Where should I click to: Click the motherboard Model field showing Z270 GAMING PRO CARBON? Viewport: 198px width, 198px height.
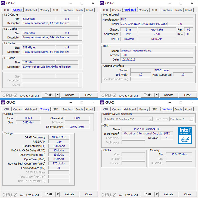(143, 24)
